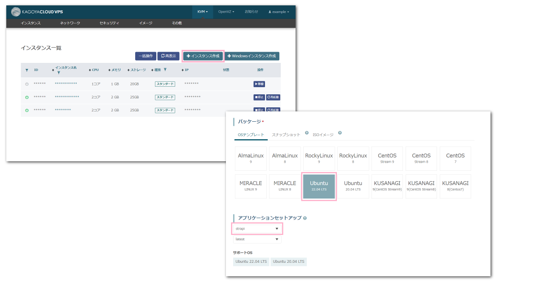The width and height of the screenshot is (539, 283).
Task: Click filter icon under インスタンス名 header
Action: point(58,72)
